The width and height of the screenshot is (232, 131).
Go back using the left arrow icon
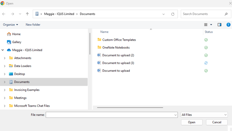(4, 14)
